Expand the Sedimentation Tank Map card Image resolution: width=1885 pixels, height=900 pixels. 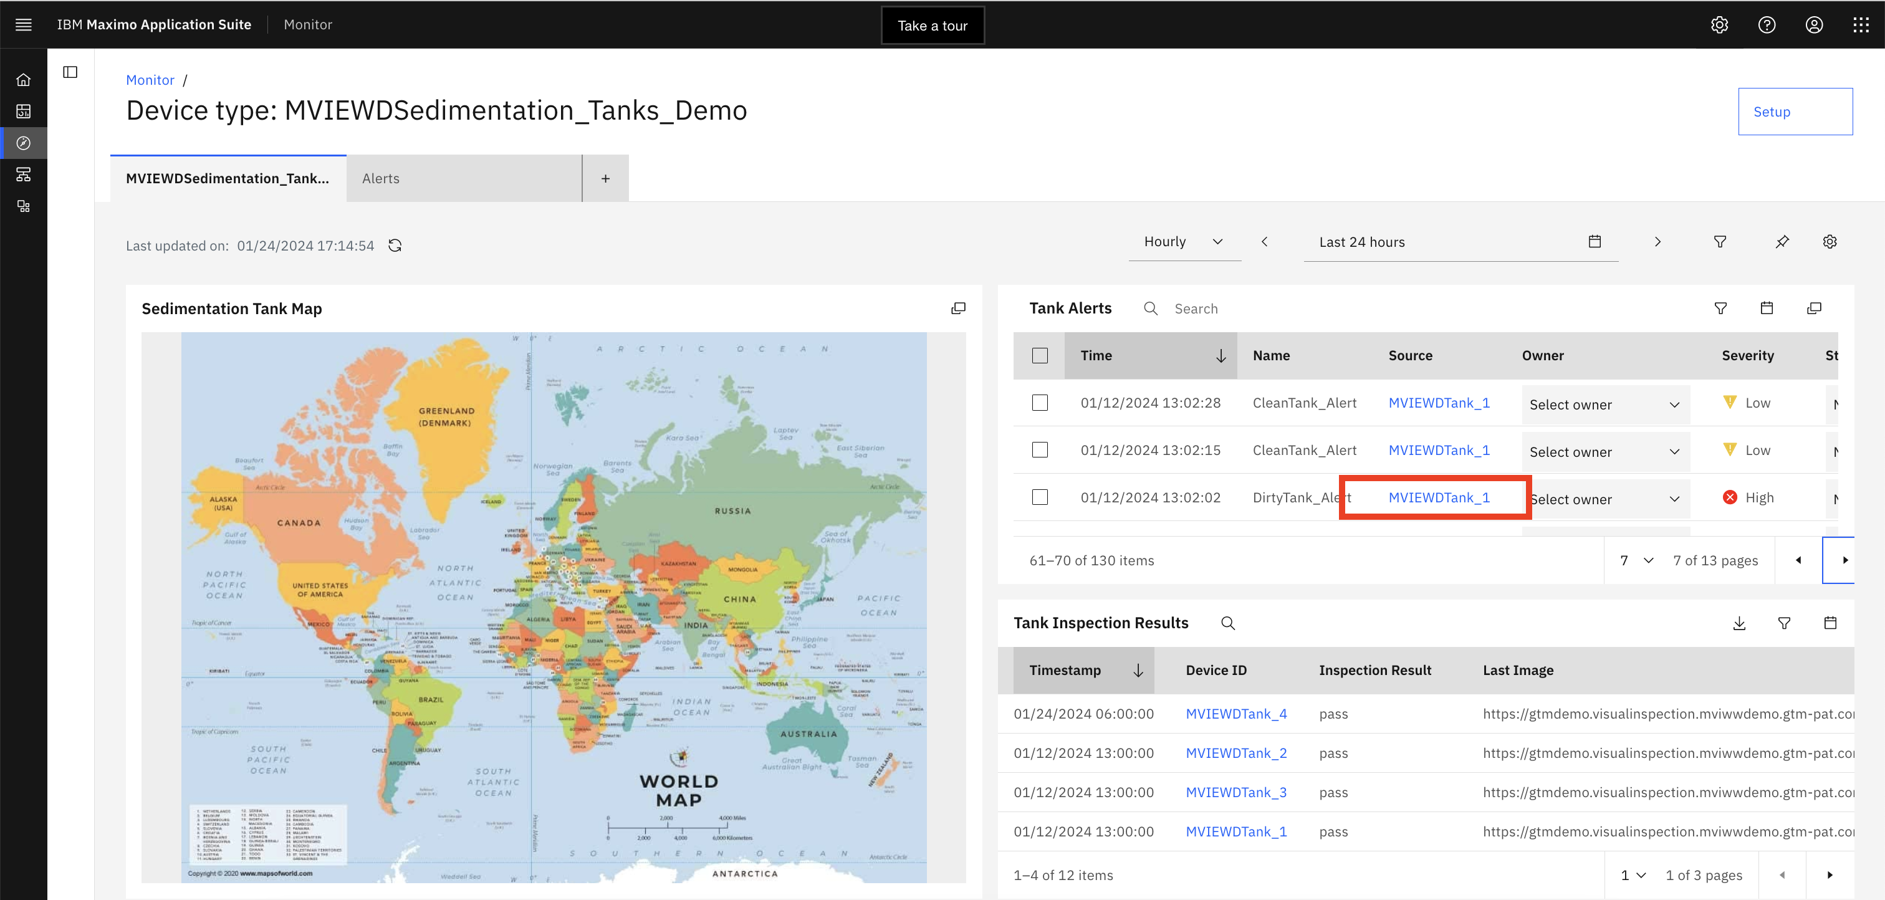(958, 308)
